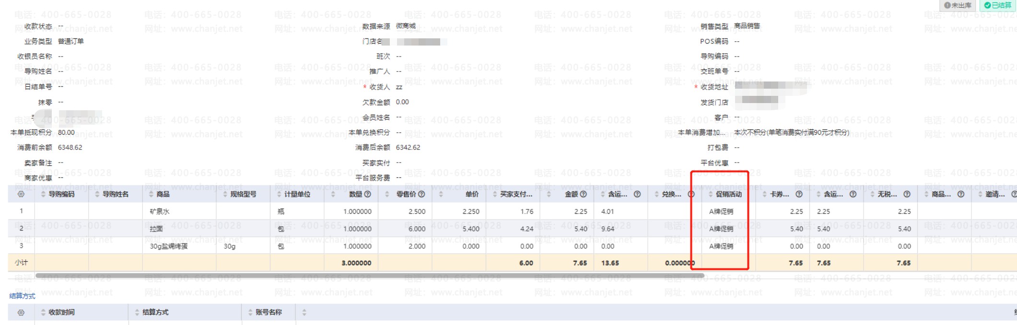Click A牌促销 cell in 30g盐焗烤蛋 row
Screen dimensions: 1017x325
click(x=721, y=246)
